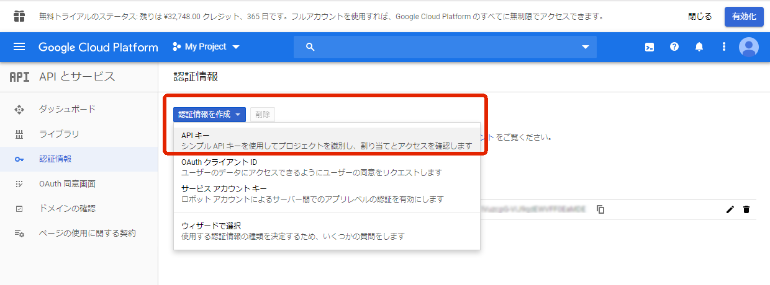Click the gift icon in trial banner
The height and width of the screenshot is (285, 770).
point(20,16)
